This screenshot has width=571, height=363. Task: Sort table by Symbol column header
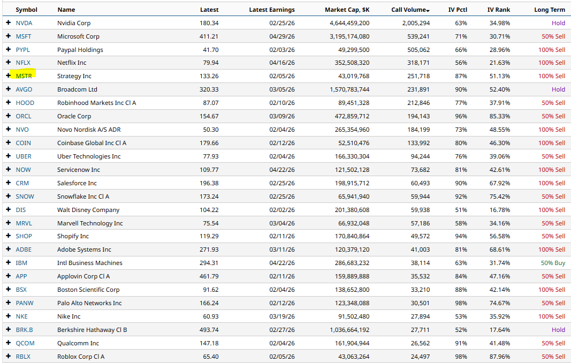tap(26, 10)
